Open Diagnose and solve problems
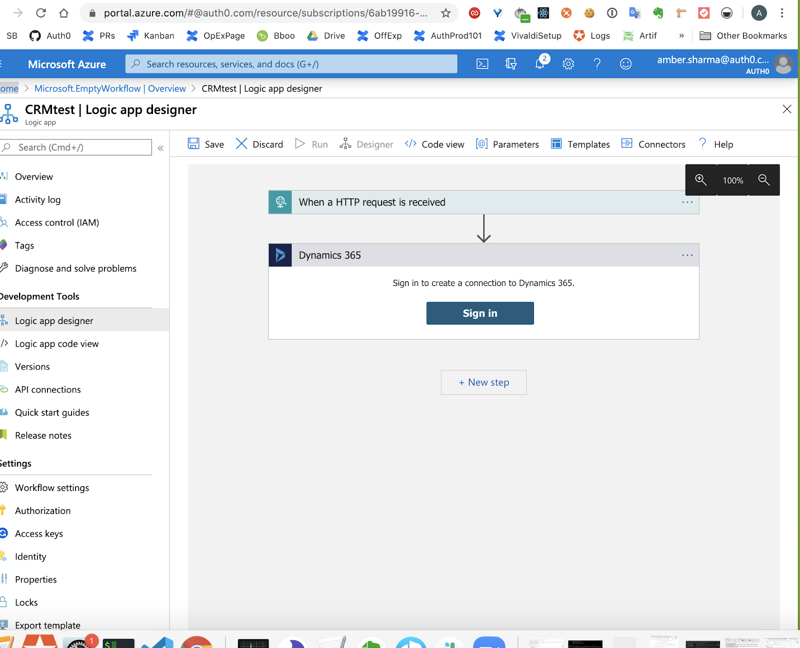The width and height of the screenshot is (800, 648). click(75, 268)
